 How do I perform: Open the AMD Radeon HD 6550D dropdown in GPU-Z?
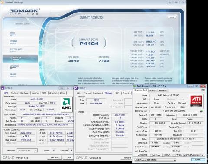[x=155, y=160]
